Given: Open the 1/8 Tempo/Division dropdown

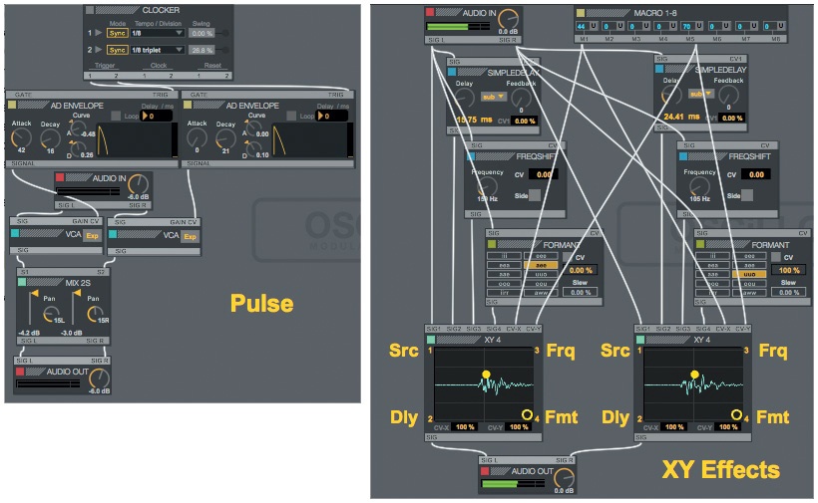Looking at the screenshot, I should tap(157, 33).
